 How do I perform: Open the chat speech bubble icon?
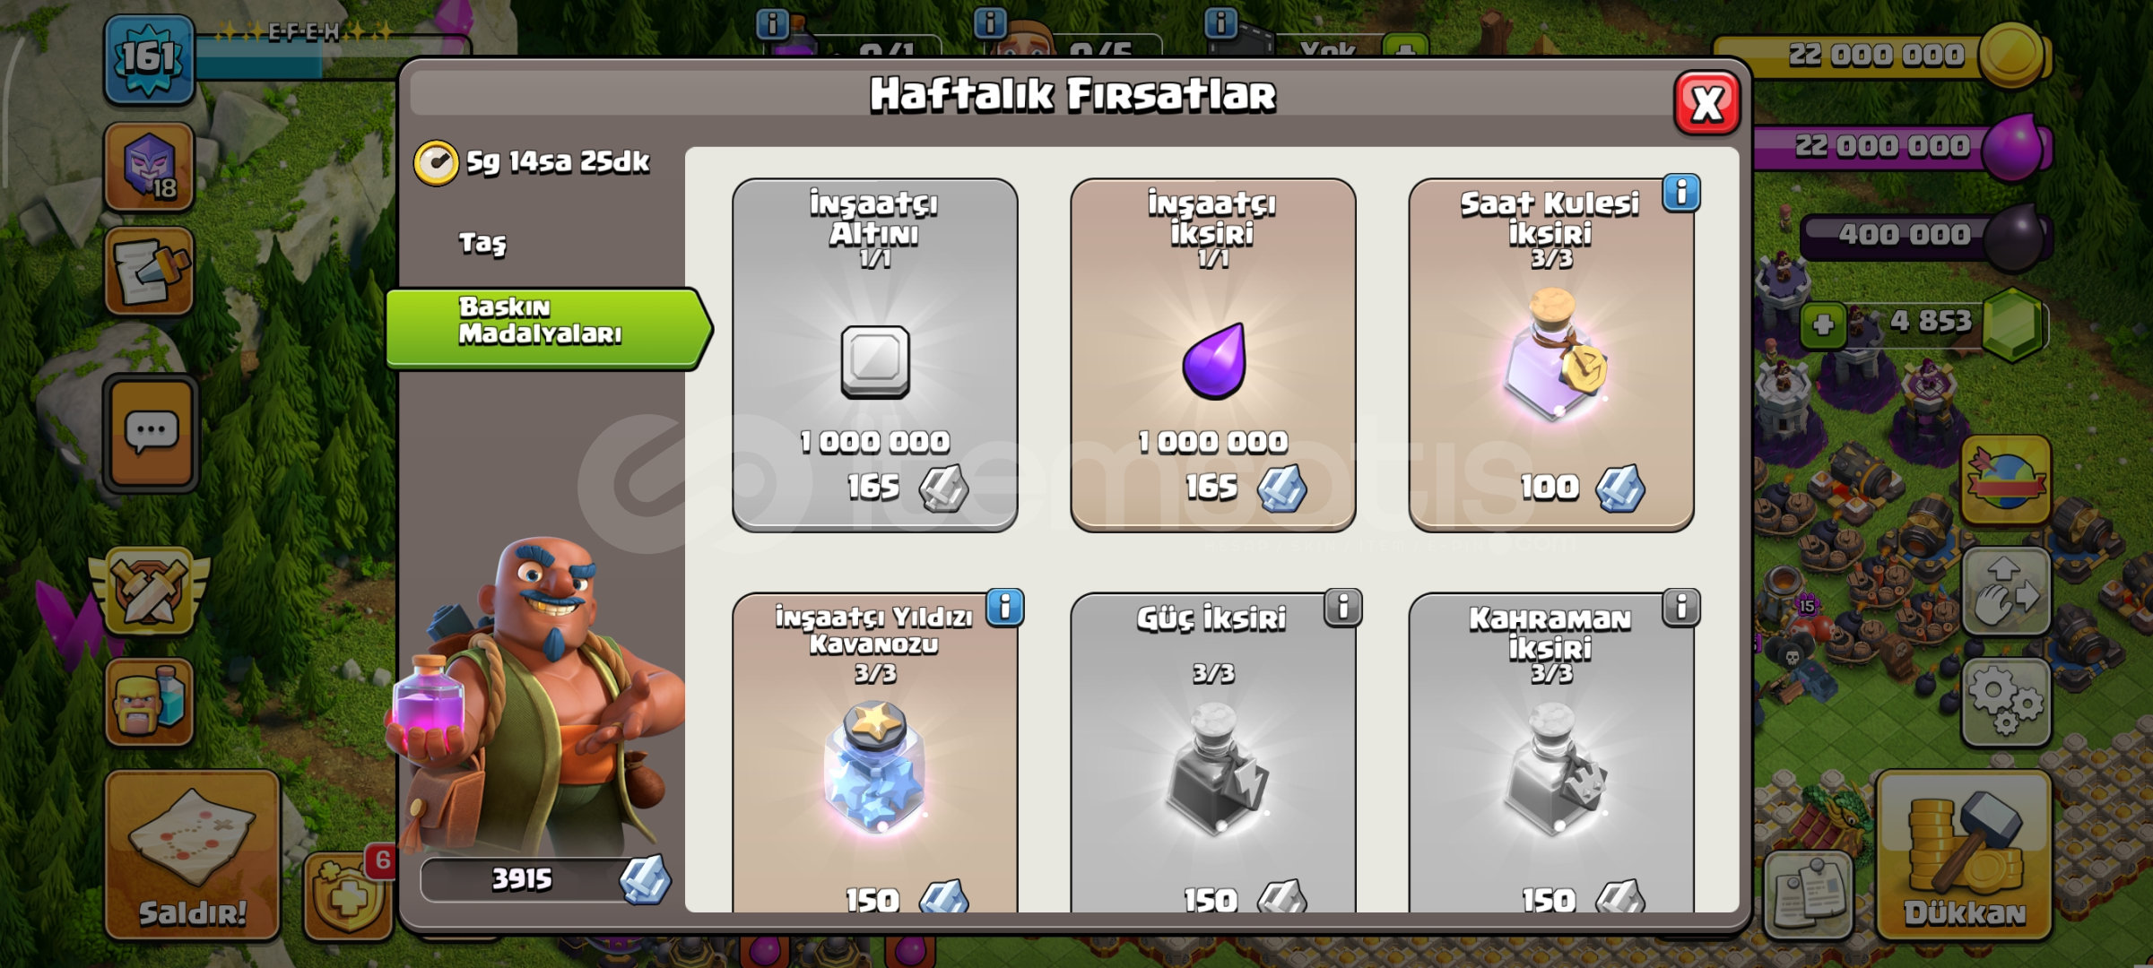pyautogui.click(x=151, y=434)
